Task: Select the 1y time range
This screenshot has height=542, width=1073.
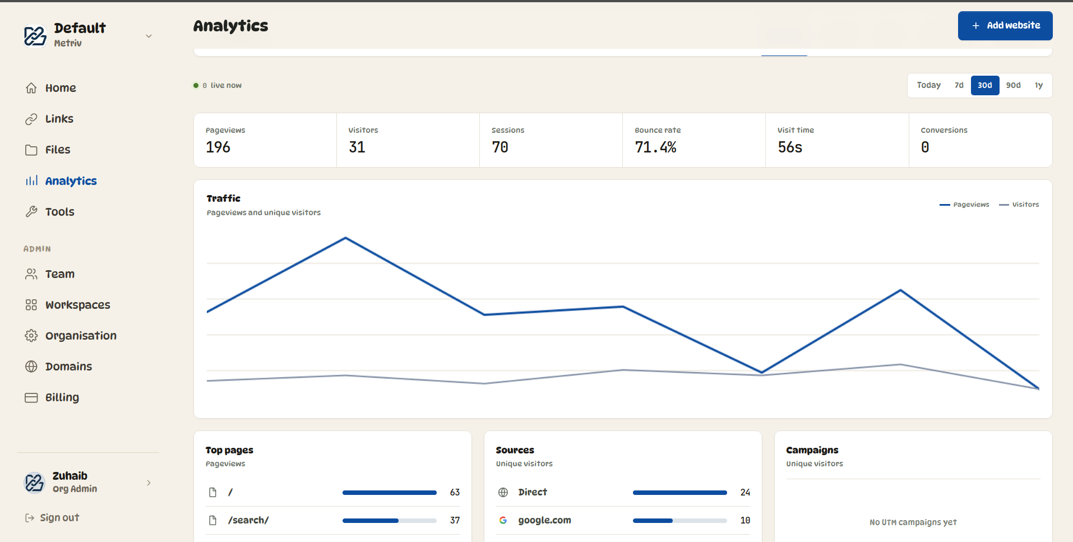Action: click(1038, 85)
